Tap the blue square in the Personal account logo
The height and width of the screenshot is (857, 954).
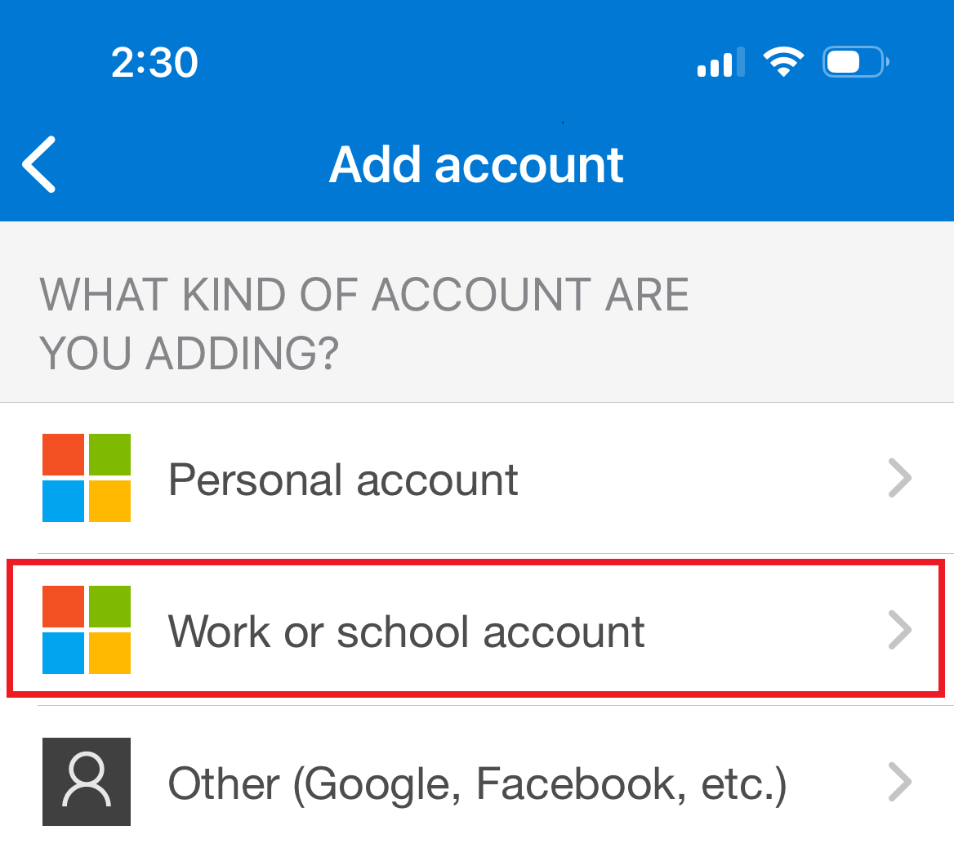point(64,501)
